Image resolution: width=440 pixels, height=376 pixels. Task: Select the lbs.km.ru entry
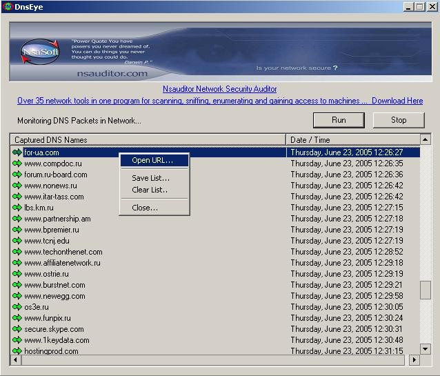coord(39,208)
